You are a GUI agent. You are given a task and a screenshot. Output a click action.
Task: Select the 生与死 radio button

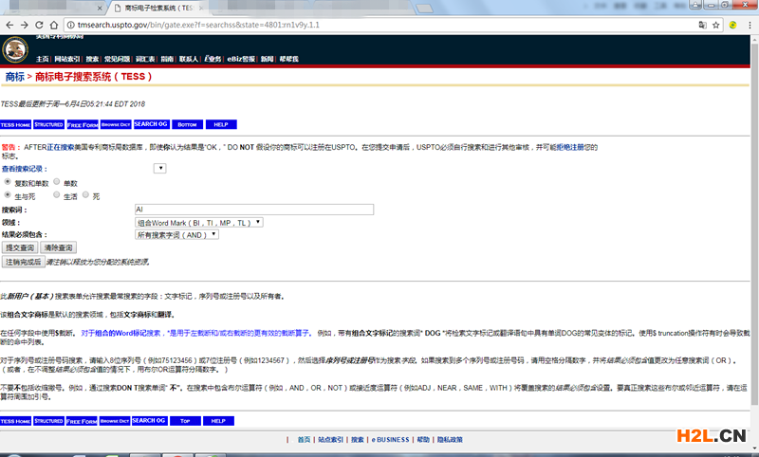(8, 195)
